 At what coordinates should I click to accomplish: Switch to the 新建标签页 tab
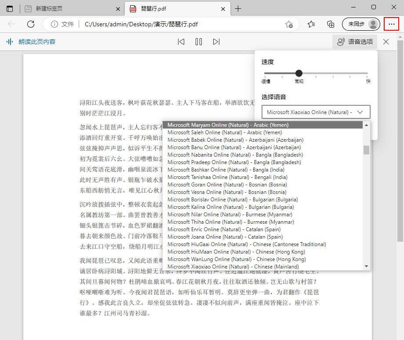[72, 9]
